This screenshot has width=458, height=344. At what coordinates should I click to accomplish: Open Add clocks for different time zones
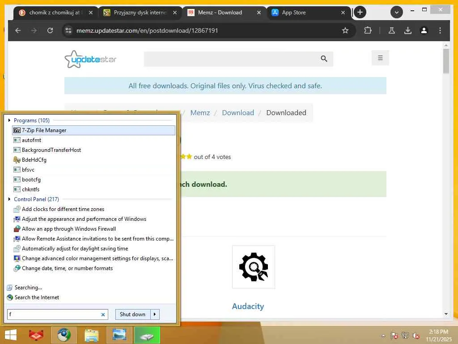click(94, 209)
